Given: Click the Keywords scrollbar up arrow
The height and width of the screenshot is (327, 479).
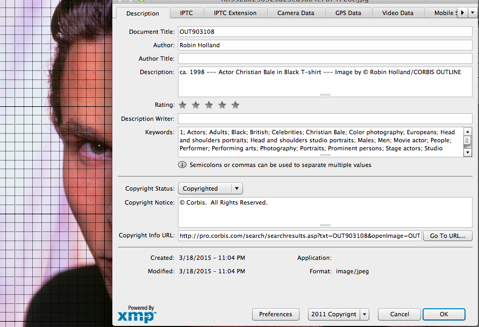Looking at the screenshot, I should pos(468,132).
